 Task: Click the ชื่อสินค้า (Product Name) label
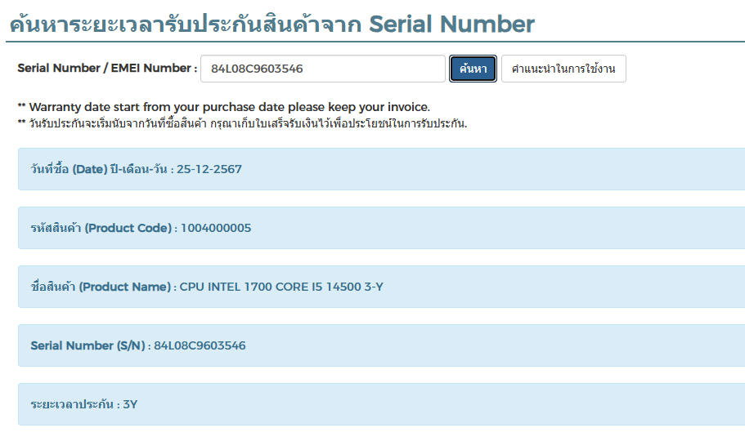click(100, 287)
